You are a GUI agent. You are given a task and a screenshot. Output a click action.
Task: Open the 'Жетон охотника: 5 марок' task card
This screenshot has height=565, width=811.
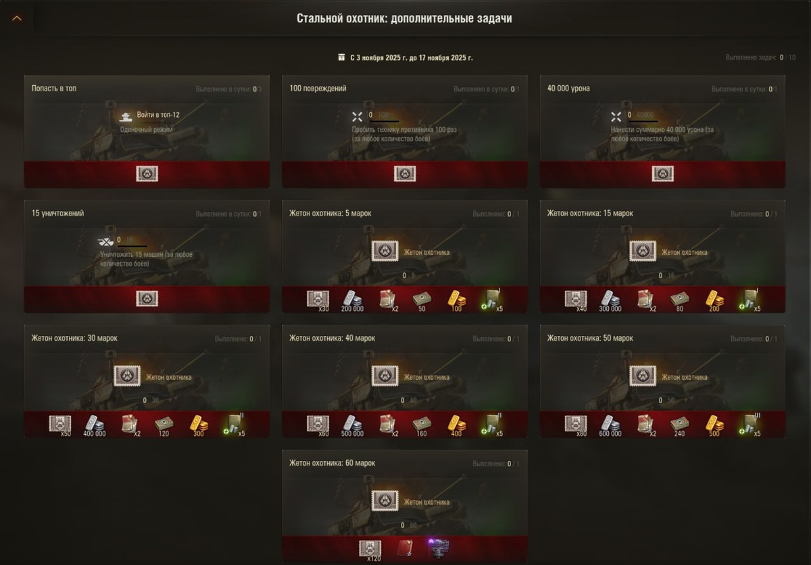click(405, 256)
